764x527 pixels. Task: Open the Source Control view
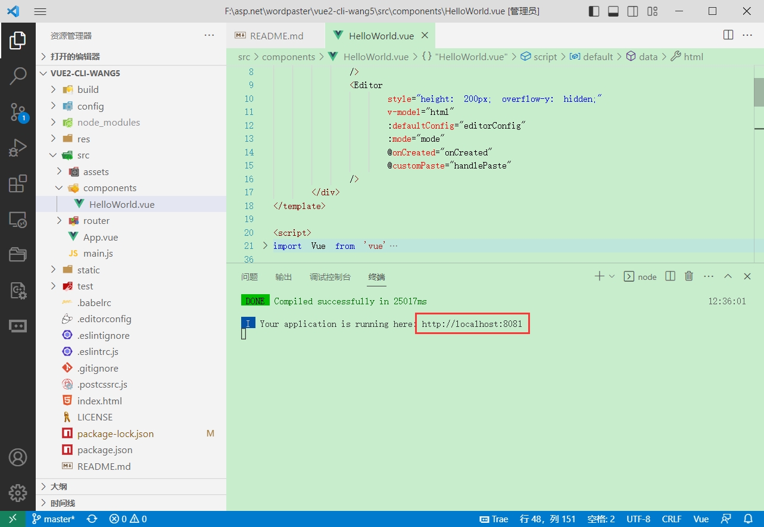[18, 111]
